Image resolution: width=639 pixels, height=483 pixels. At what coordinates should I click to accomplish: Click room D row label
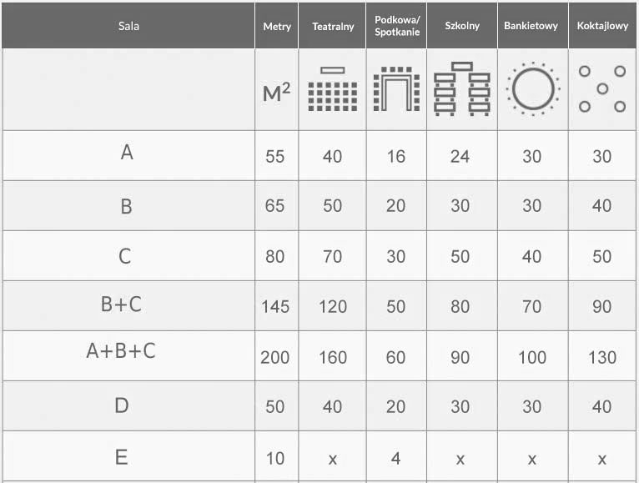122,405
